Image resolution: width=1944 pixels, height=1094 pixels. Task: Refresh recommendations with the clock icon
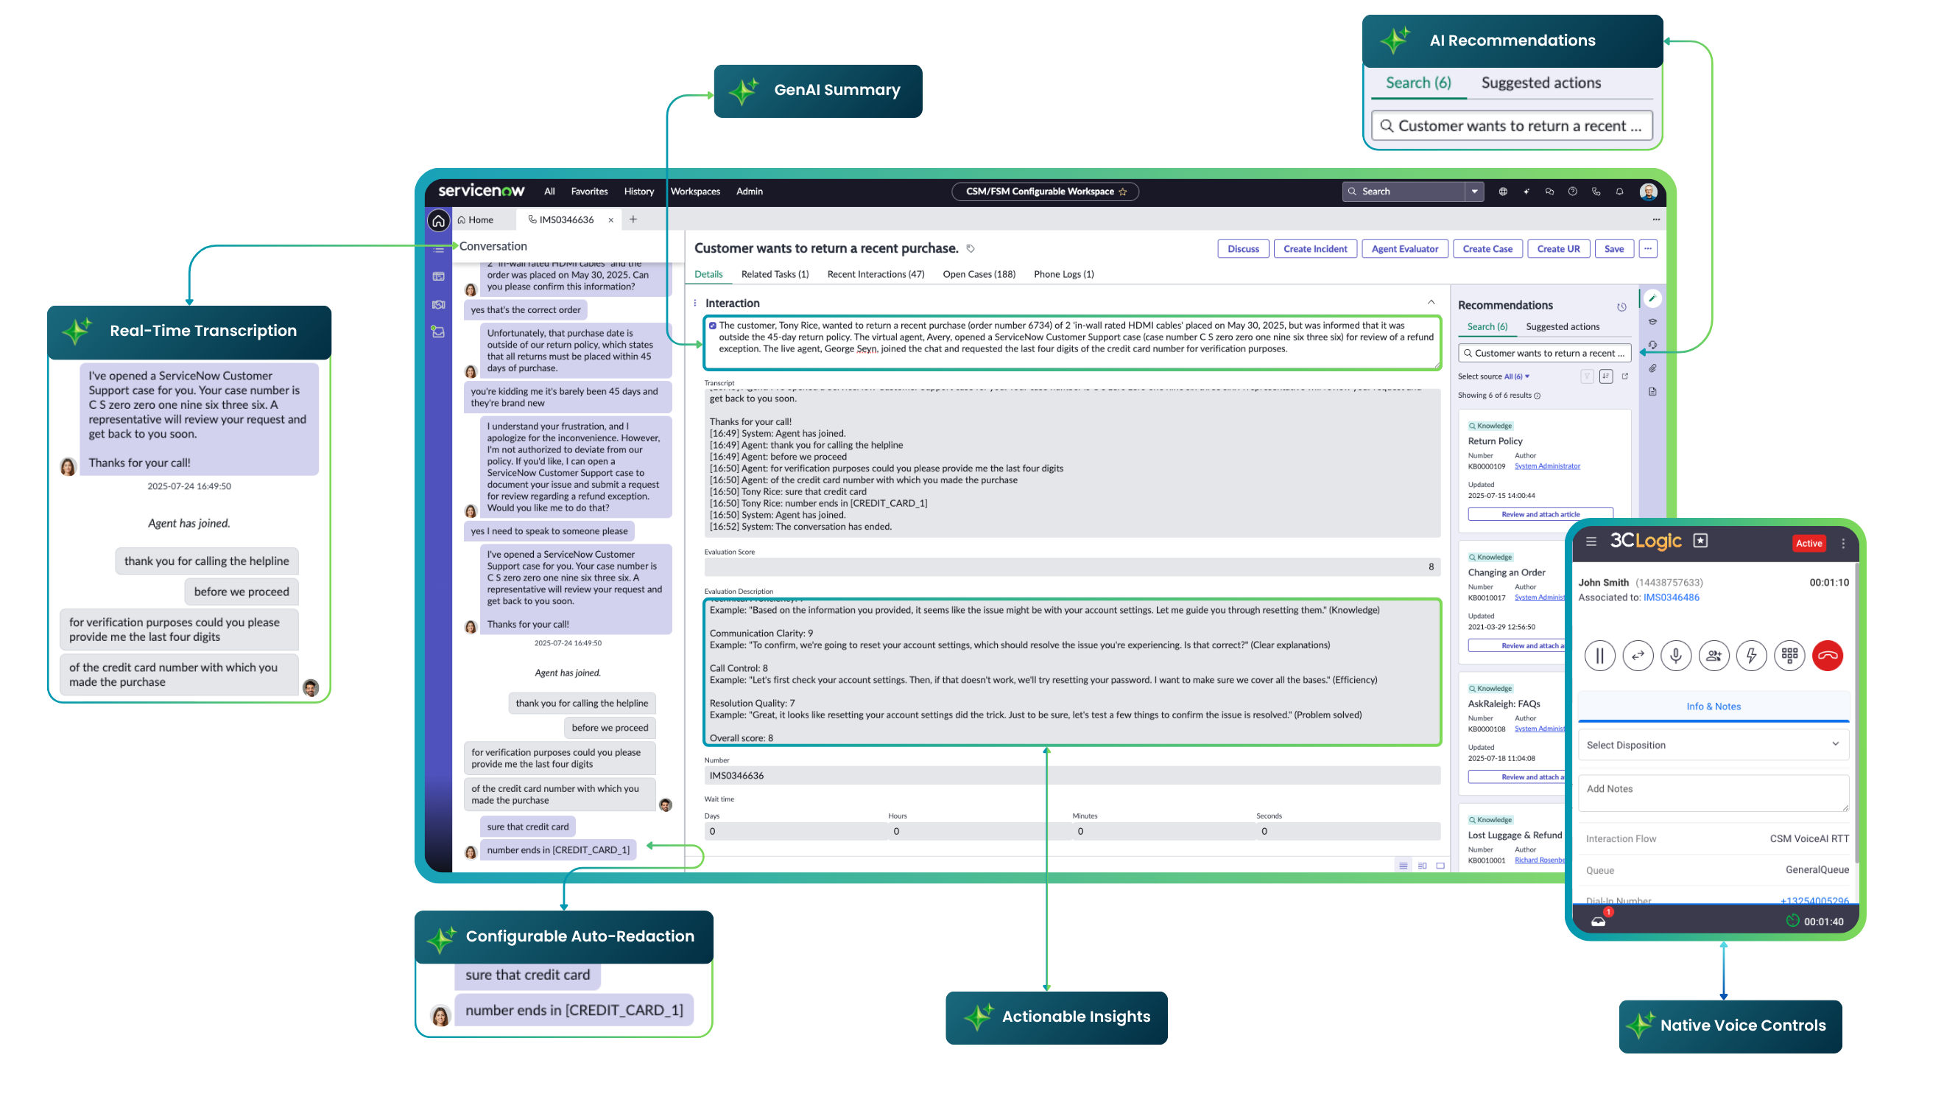tap(1621, 306)
